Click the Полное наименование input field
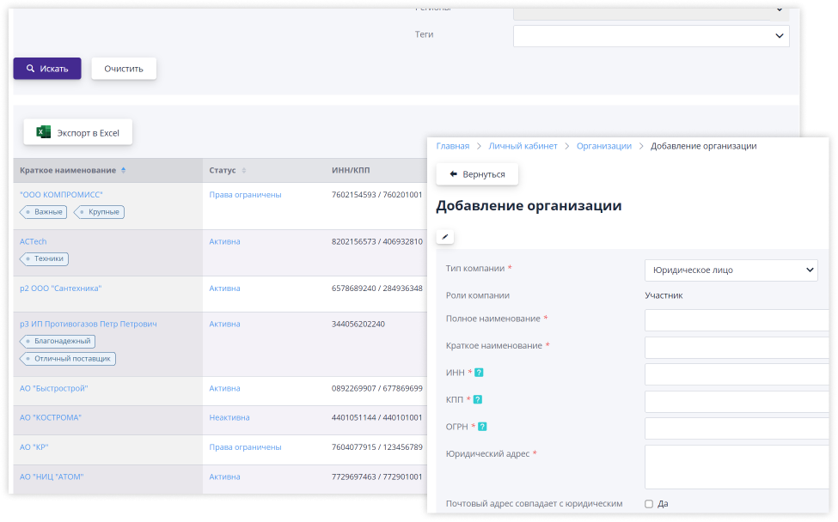The height and width of the screenshot is (522, 838). (737, 319)
